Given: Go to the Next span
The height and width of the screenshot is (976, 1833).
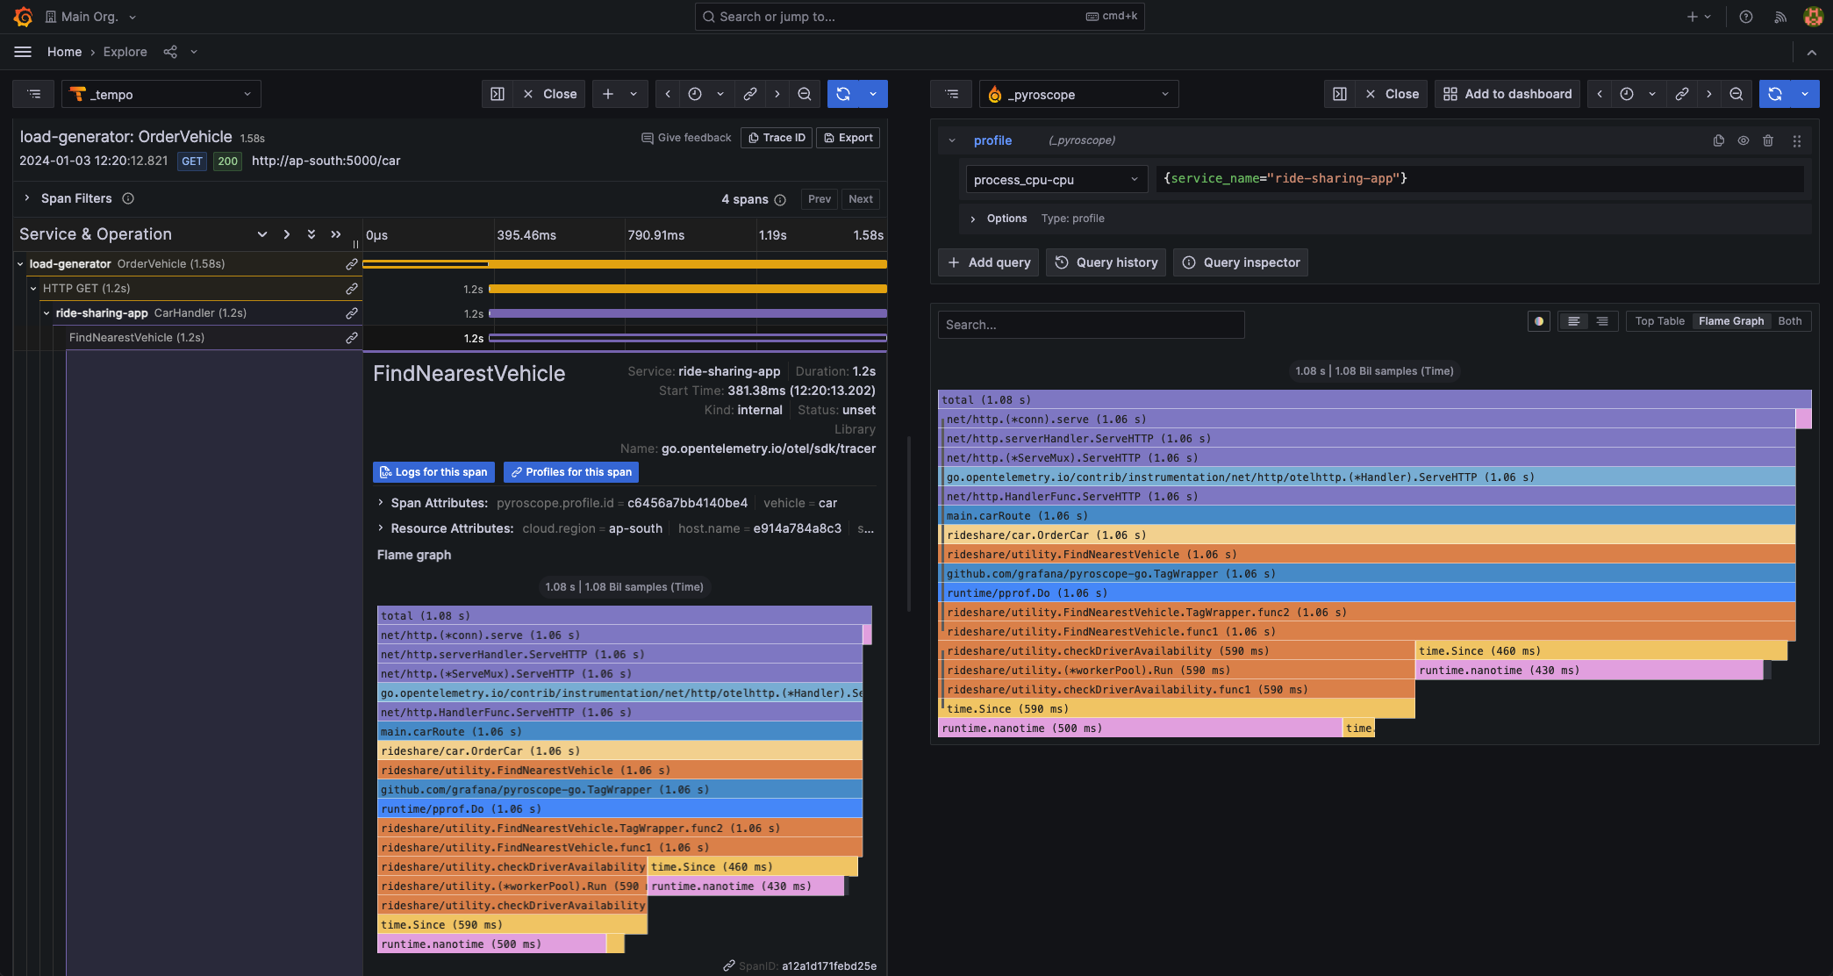Looking at the screenshot, I should point(860,199).
